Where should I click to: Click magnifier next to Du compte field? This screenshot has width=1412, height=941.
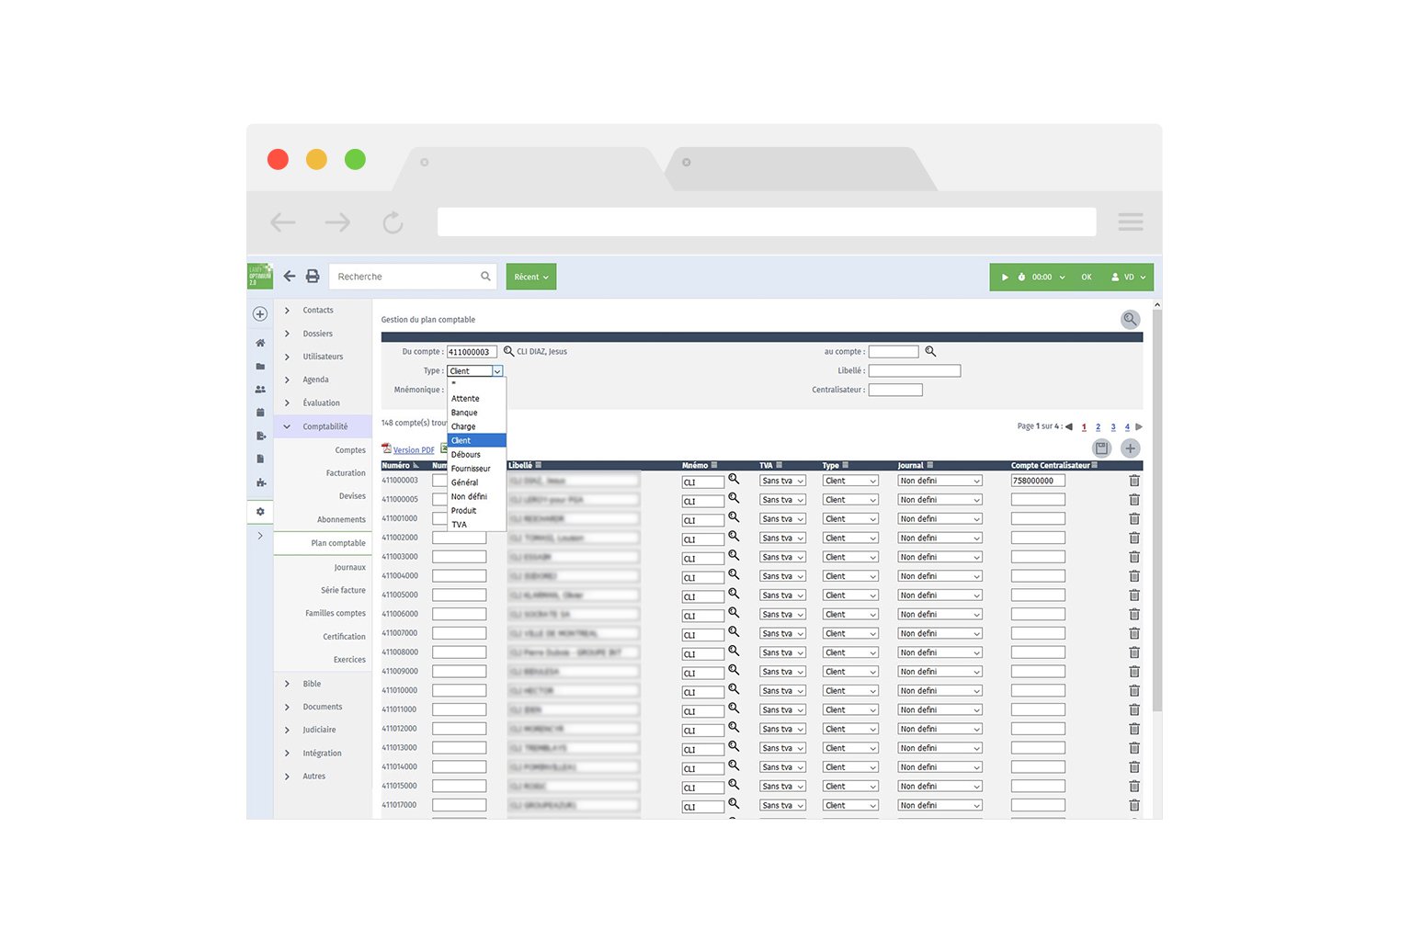508,352
